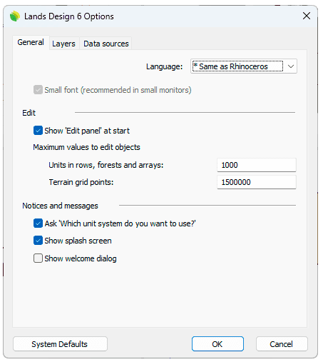
Task: Disable Show 'Edit panel' at start
Action: click(x=38, y=131)
